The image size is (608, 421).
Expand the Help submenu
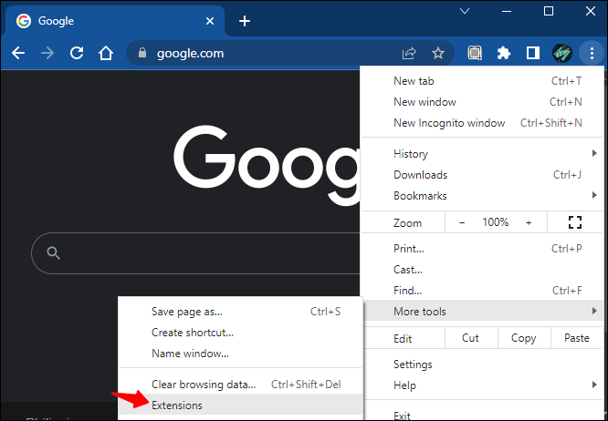[x=482, y=385]
